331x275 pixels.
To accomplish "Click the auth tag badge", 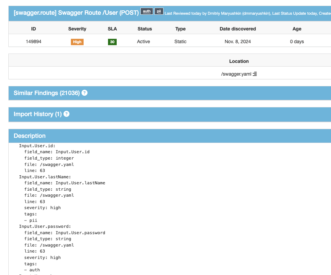I will 147,11.
